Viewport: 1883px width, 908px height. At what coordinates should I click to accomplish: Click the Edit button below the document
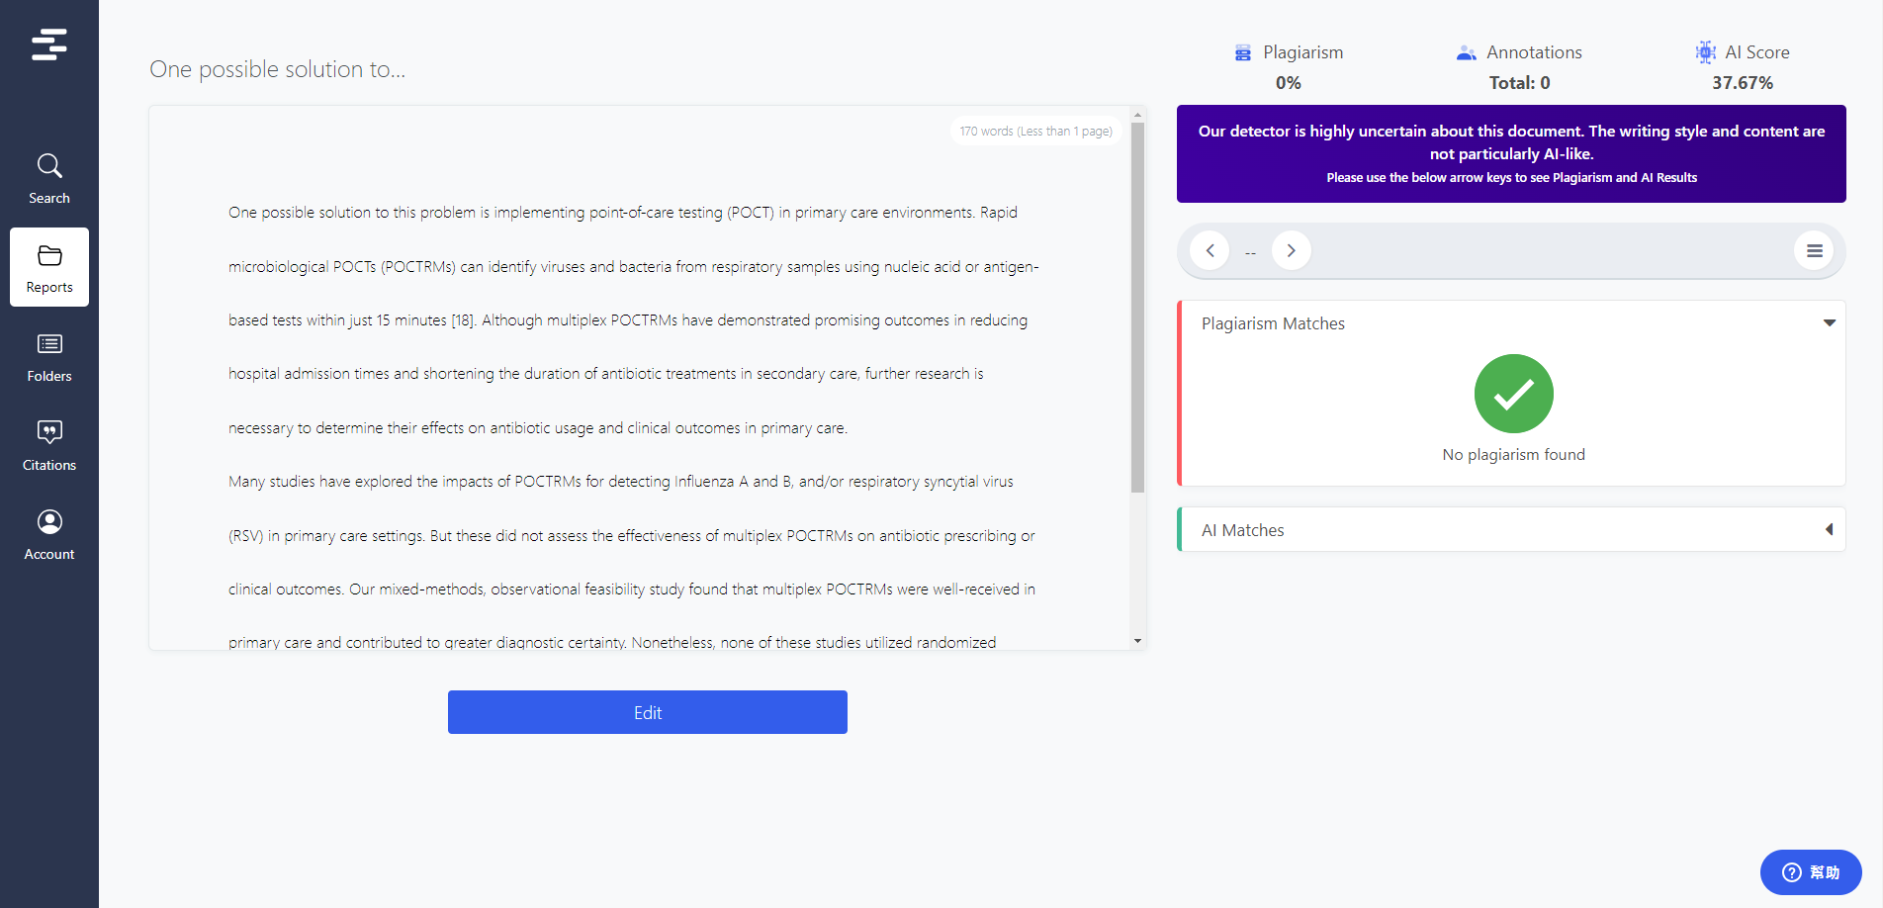(x=648, y=712)
